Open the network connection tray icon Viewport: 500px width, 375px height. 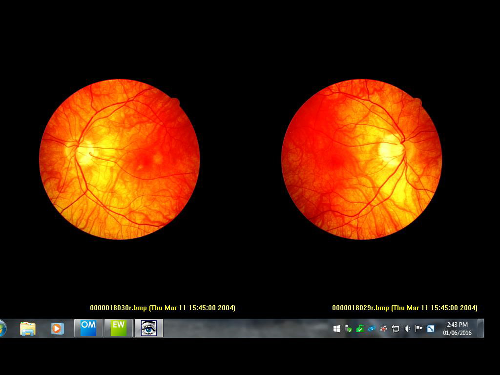pyautogui.click(x=396, y=329)
